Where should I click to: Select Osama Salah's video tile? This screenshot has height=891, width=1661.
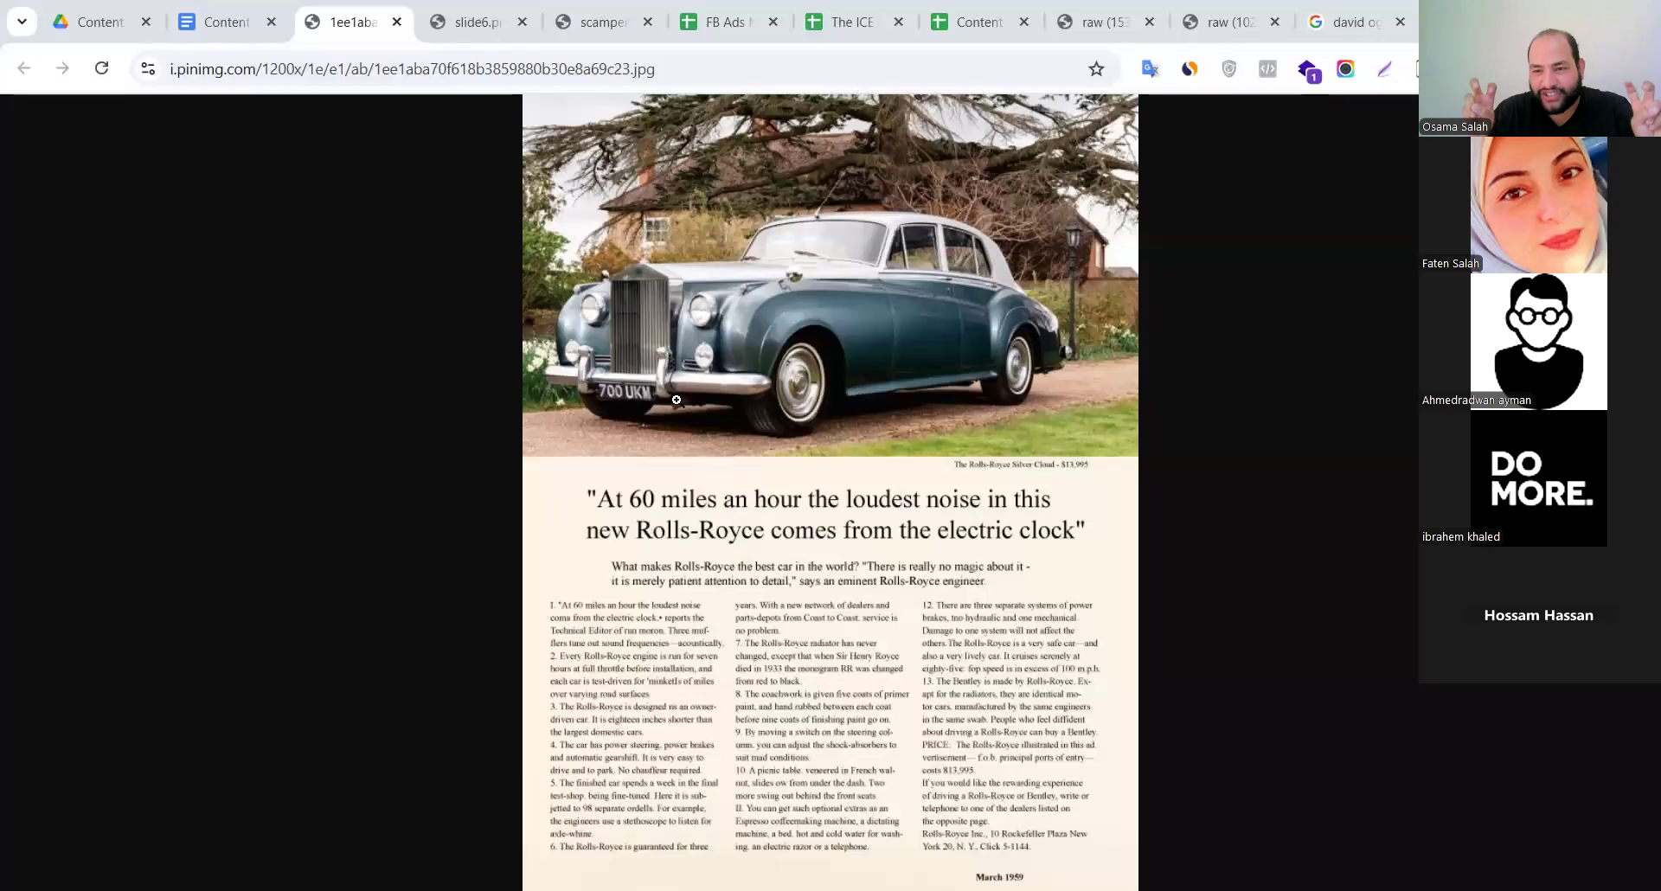point(1540,68)
